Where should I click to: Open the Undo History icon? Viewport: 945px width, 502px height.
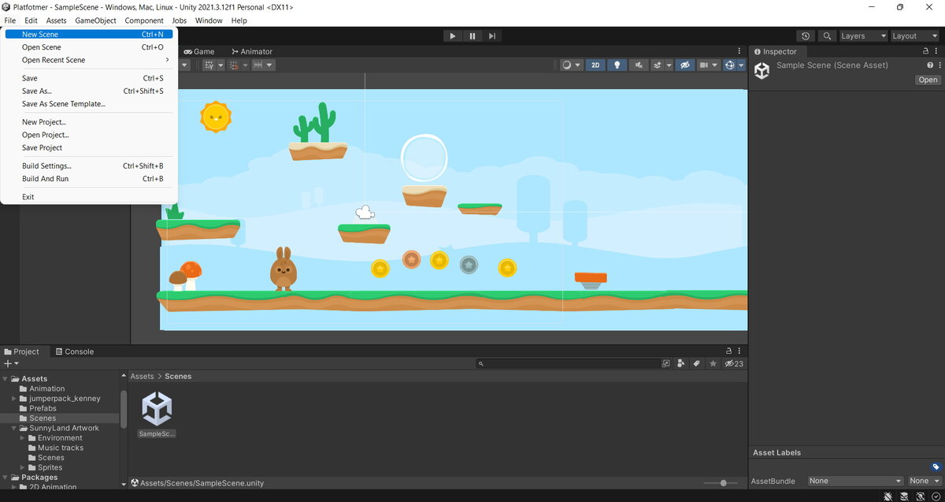click(805, 35)
